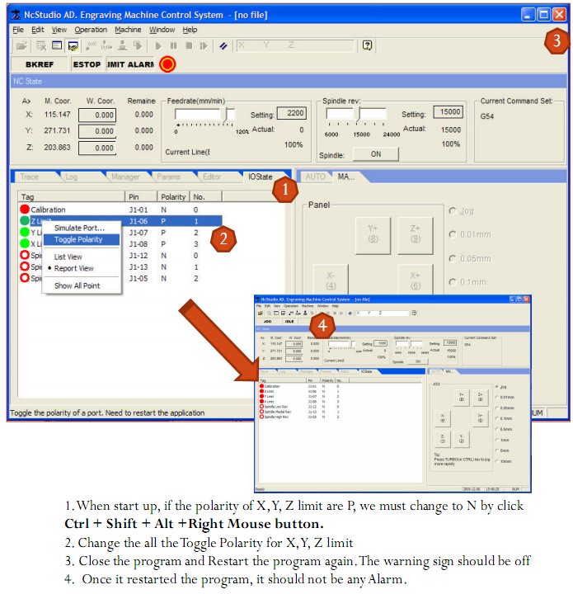Click the Resume/advance start toolbar button
This screenshot has height=594, width=573.
pos(204,46)
